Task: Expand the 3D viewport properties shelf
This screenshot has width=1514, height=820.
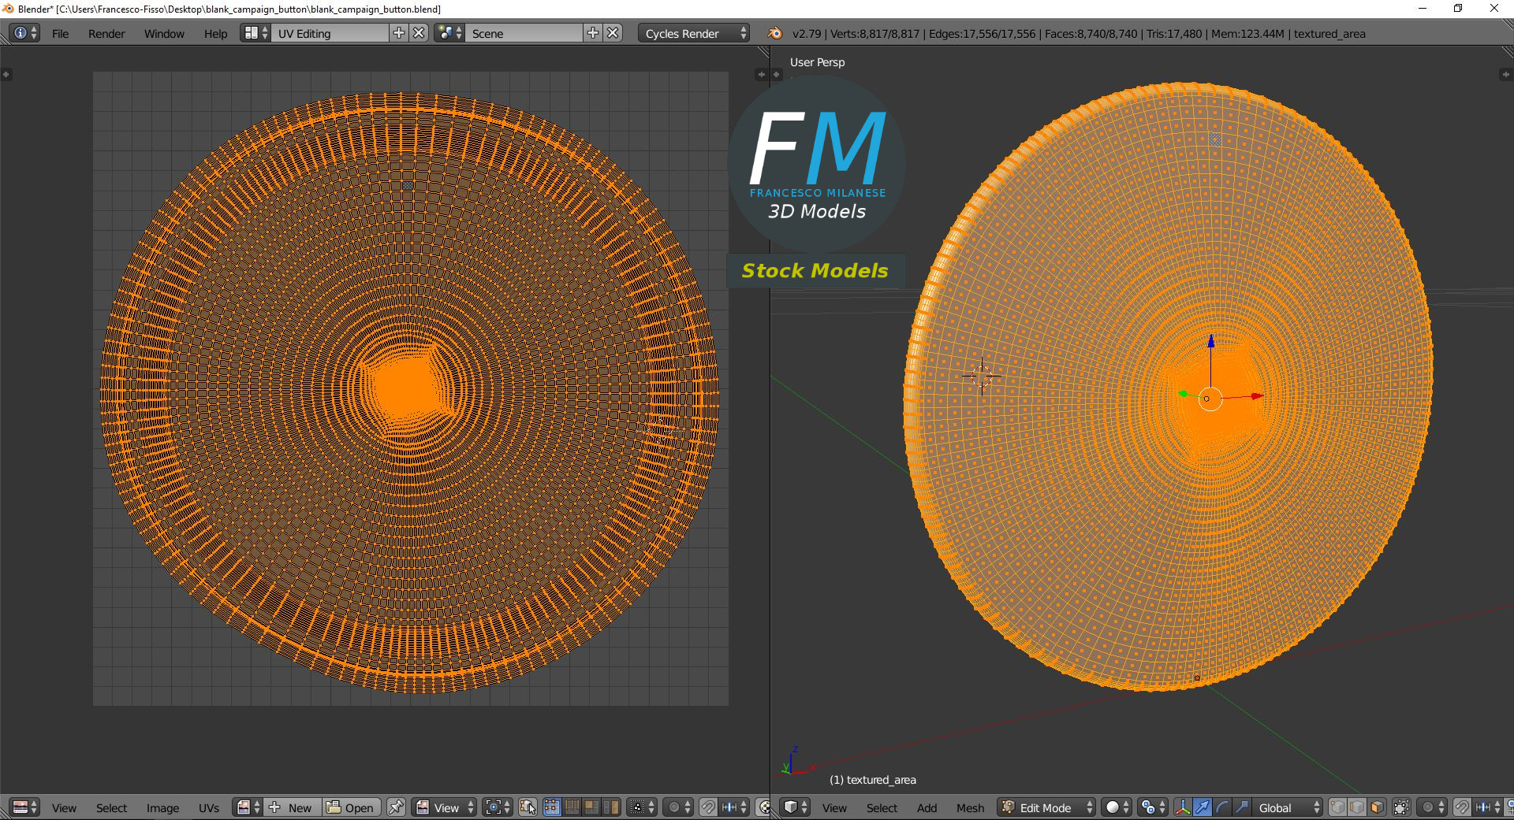Action: coord(1505,74)
